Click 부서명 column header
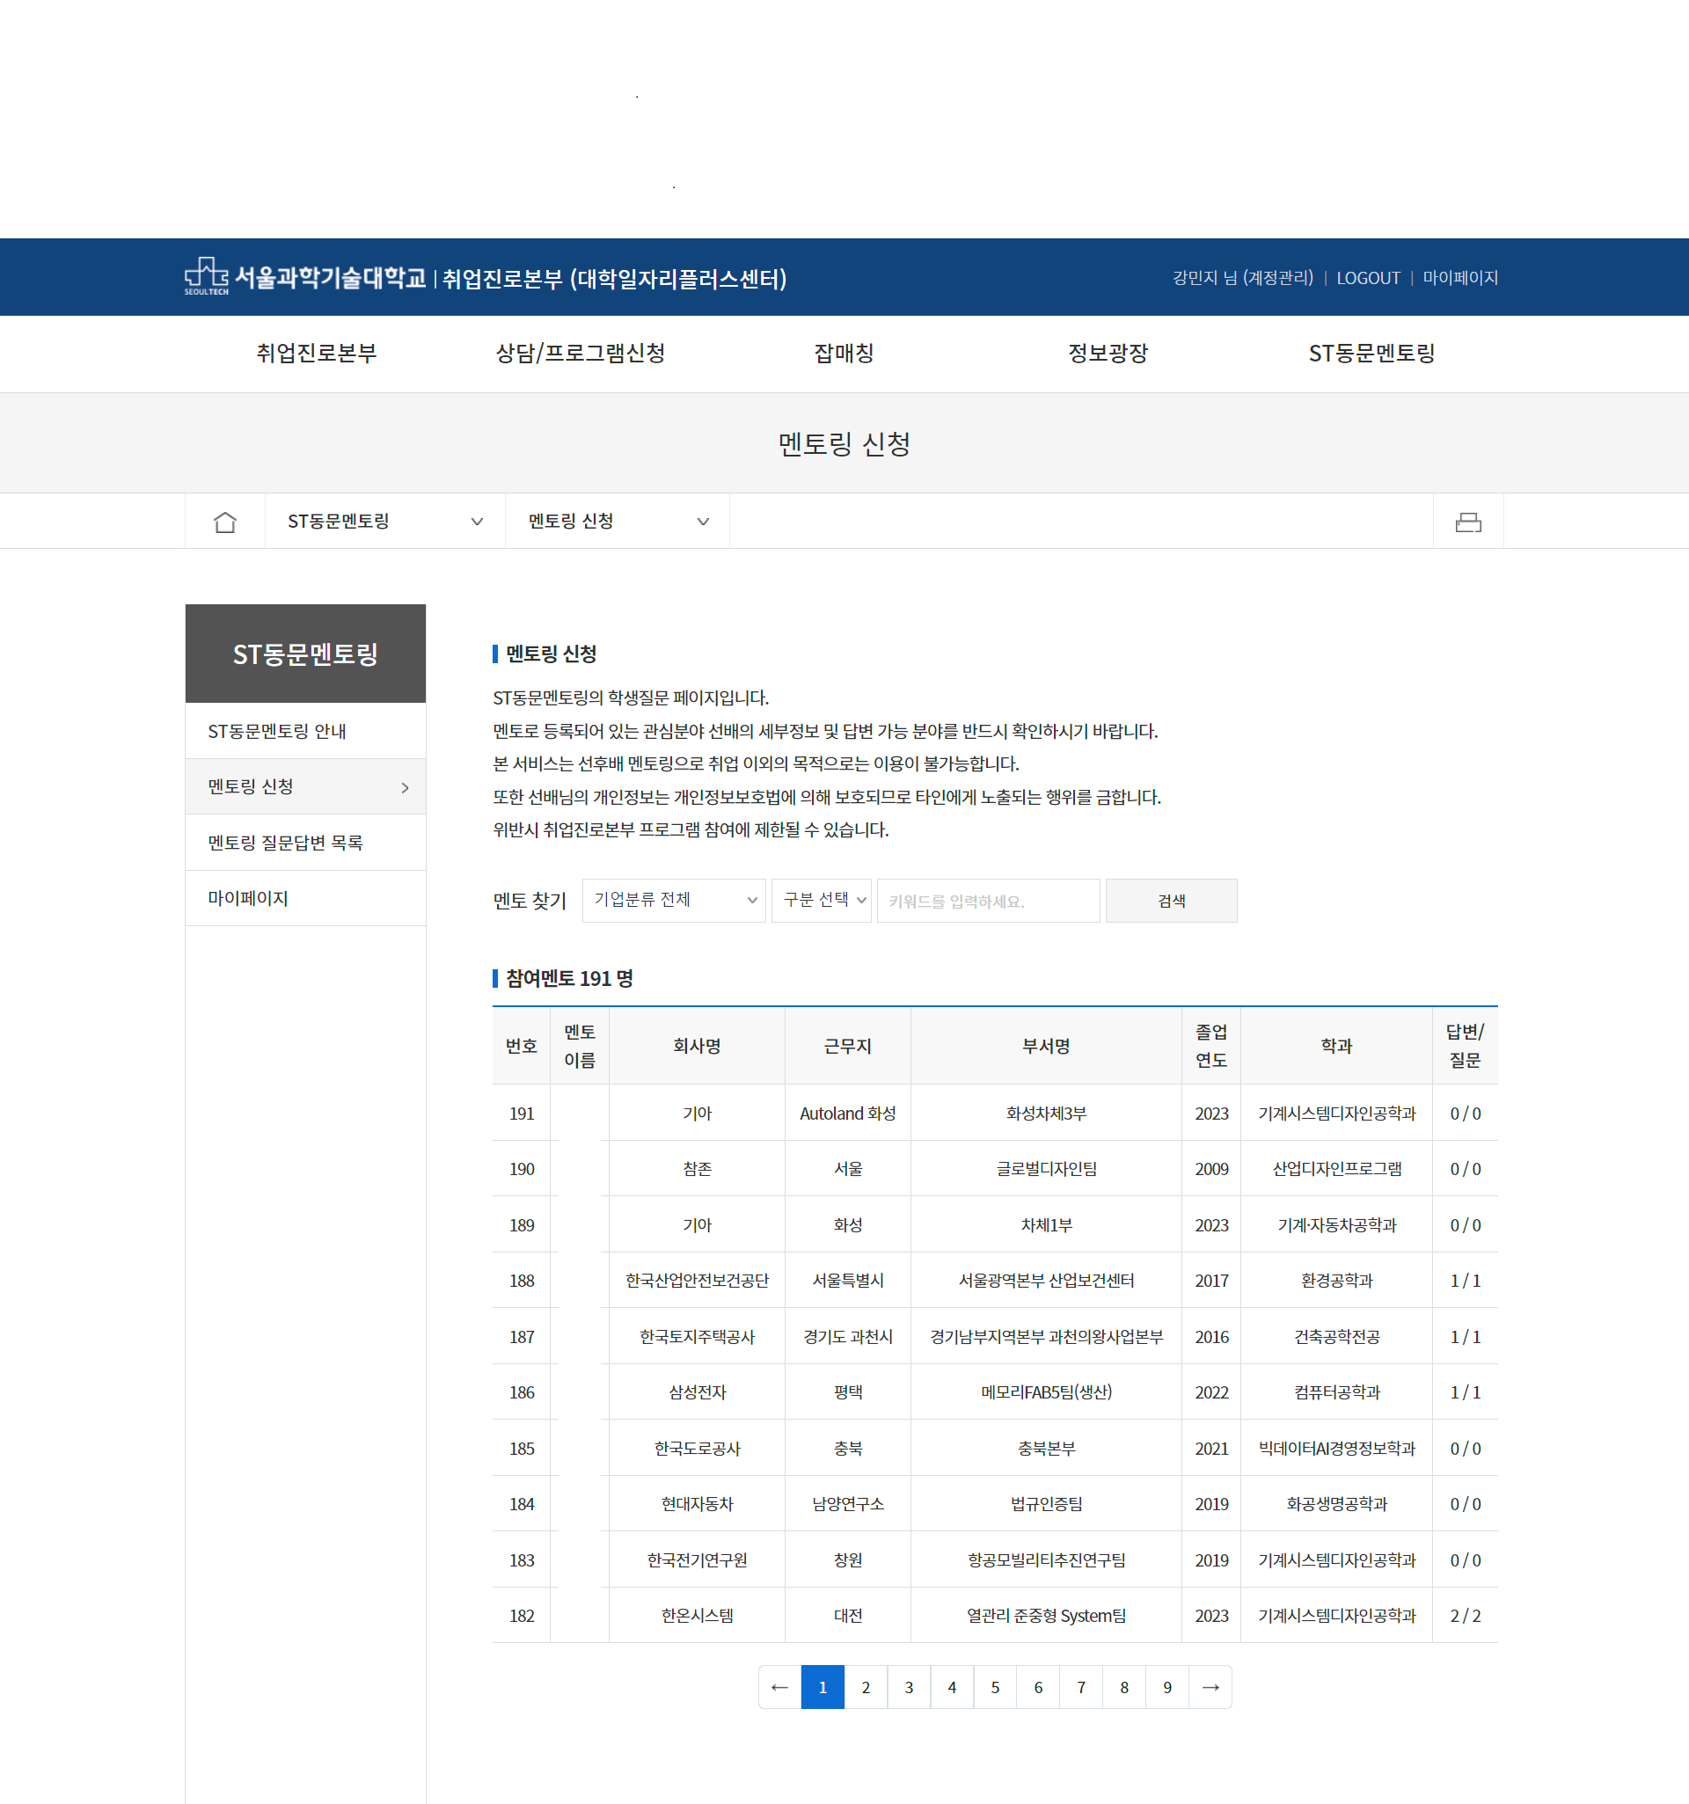Viewport: 1689px width, 1804px height. (x=1046, y=1047)
